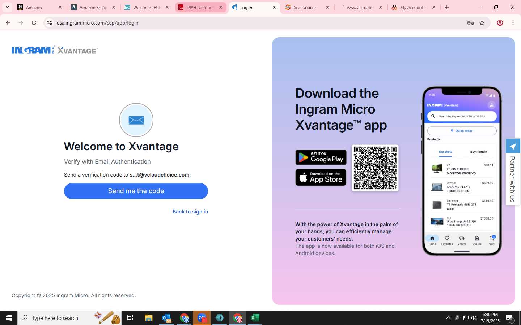Open the teal diamond app in taskbar
Image resolution: width=521 pixels, height=325 pixels.
(220, 318)
